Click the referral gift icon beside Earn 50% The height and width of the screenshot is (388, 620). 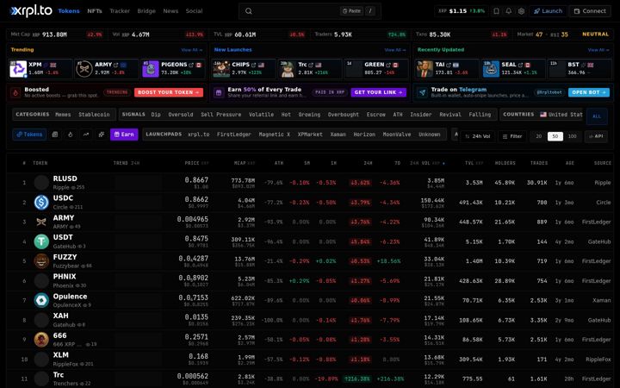pos(219,92)
